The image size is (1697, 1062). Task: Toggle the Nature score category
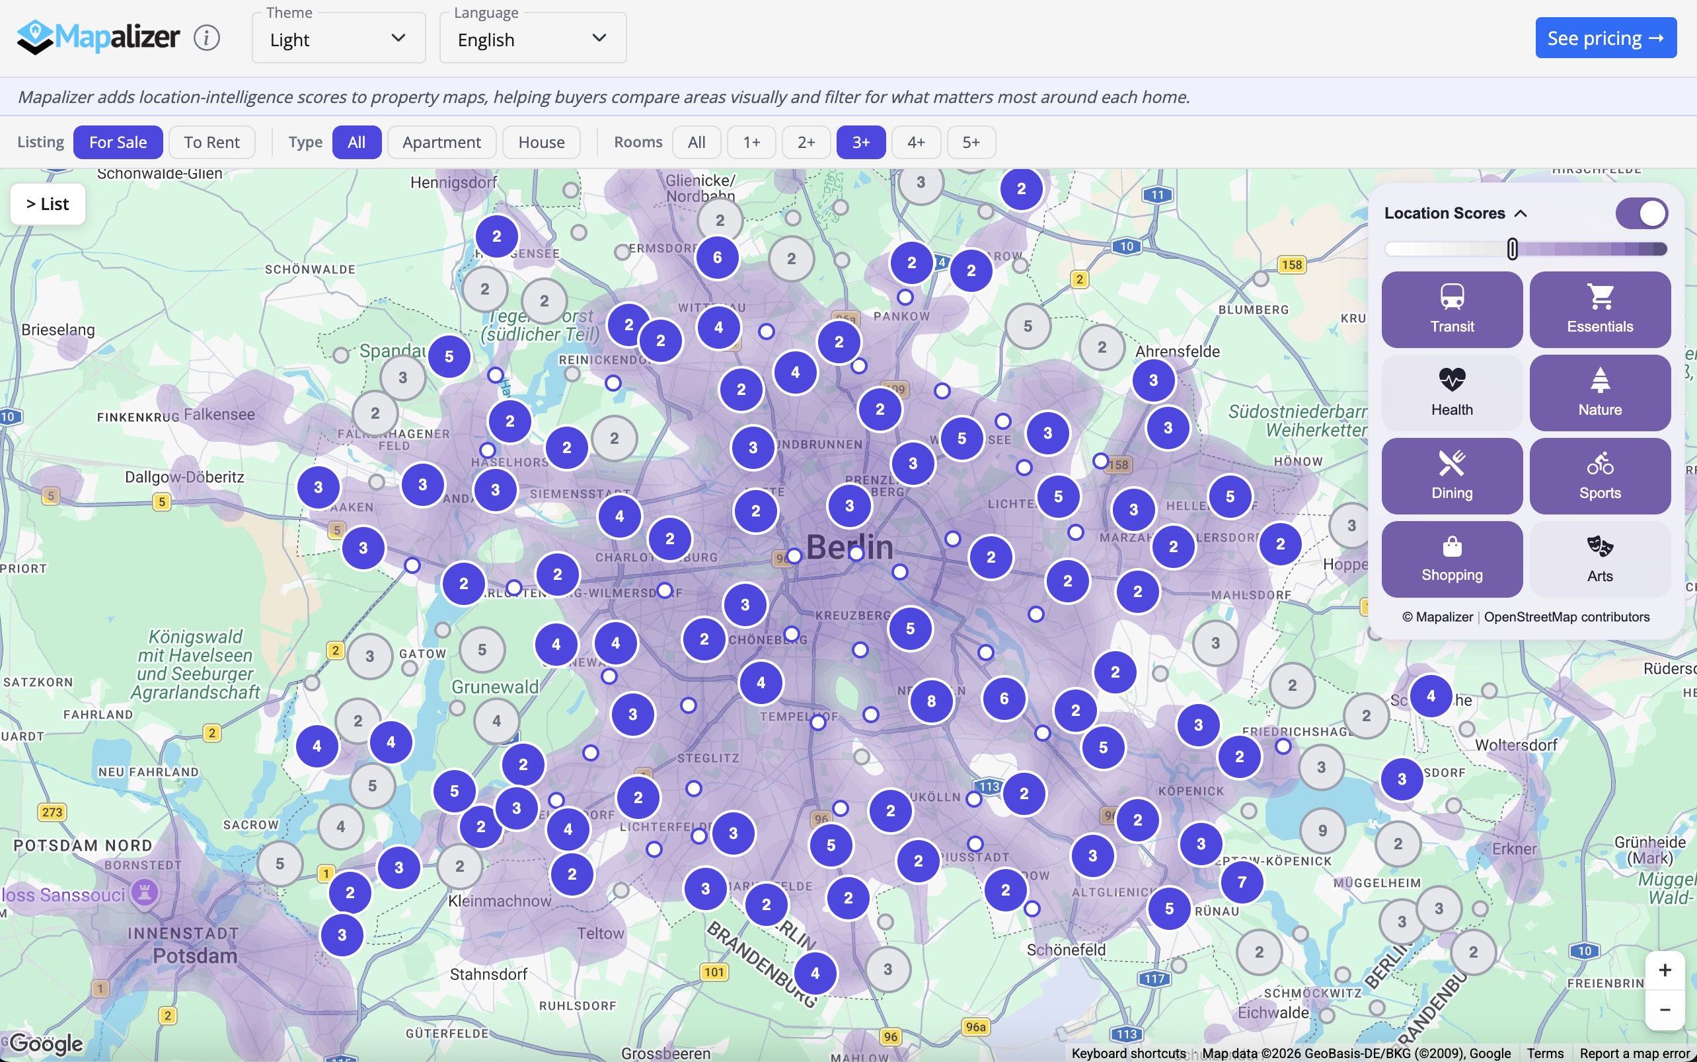(1600, 392)
